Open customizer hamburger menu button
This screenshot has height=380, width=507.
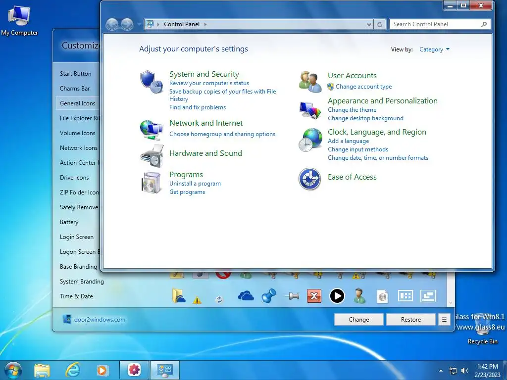pos(444,320)
